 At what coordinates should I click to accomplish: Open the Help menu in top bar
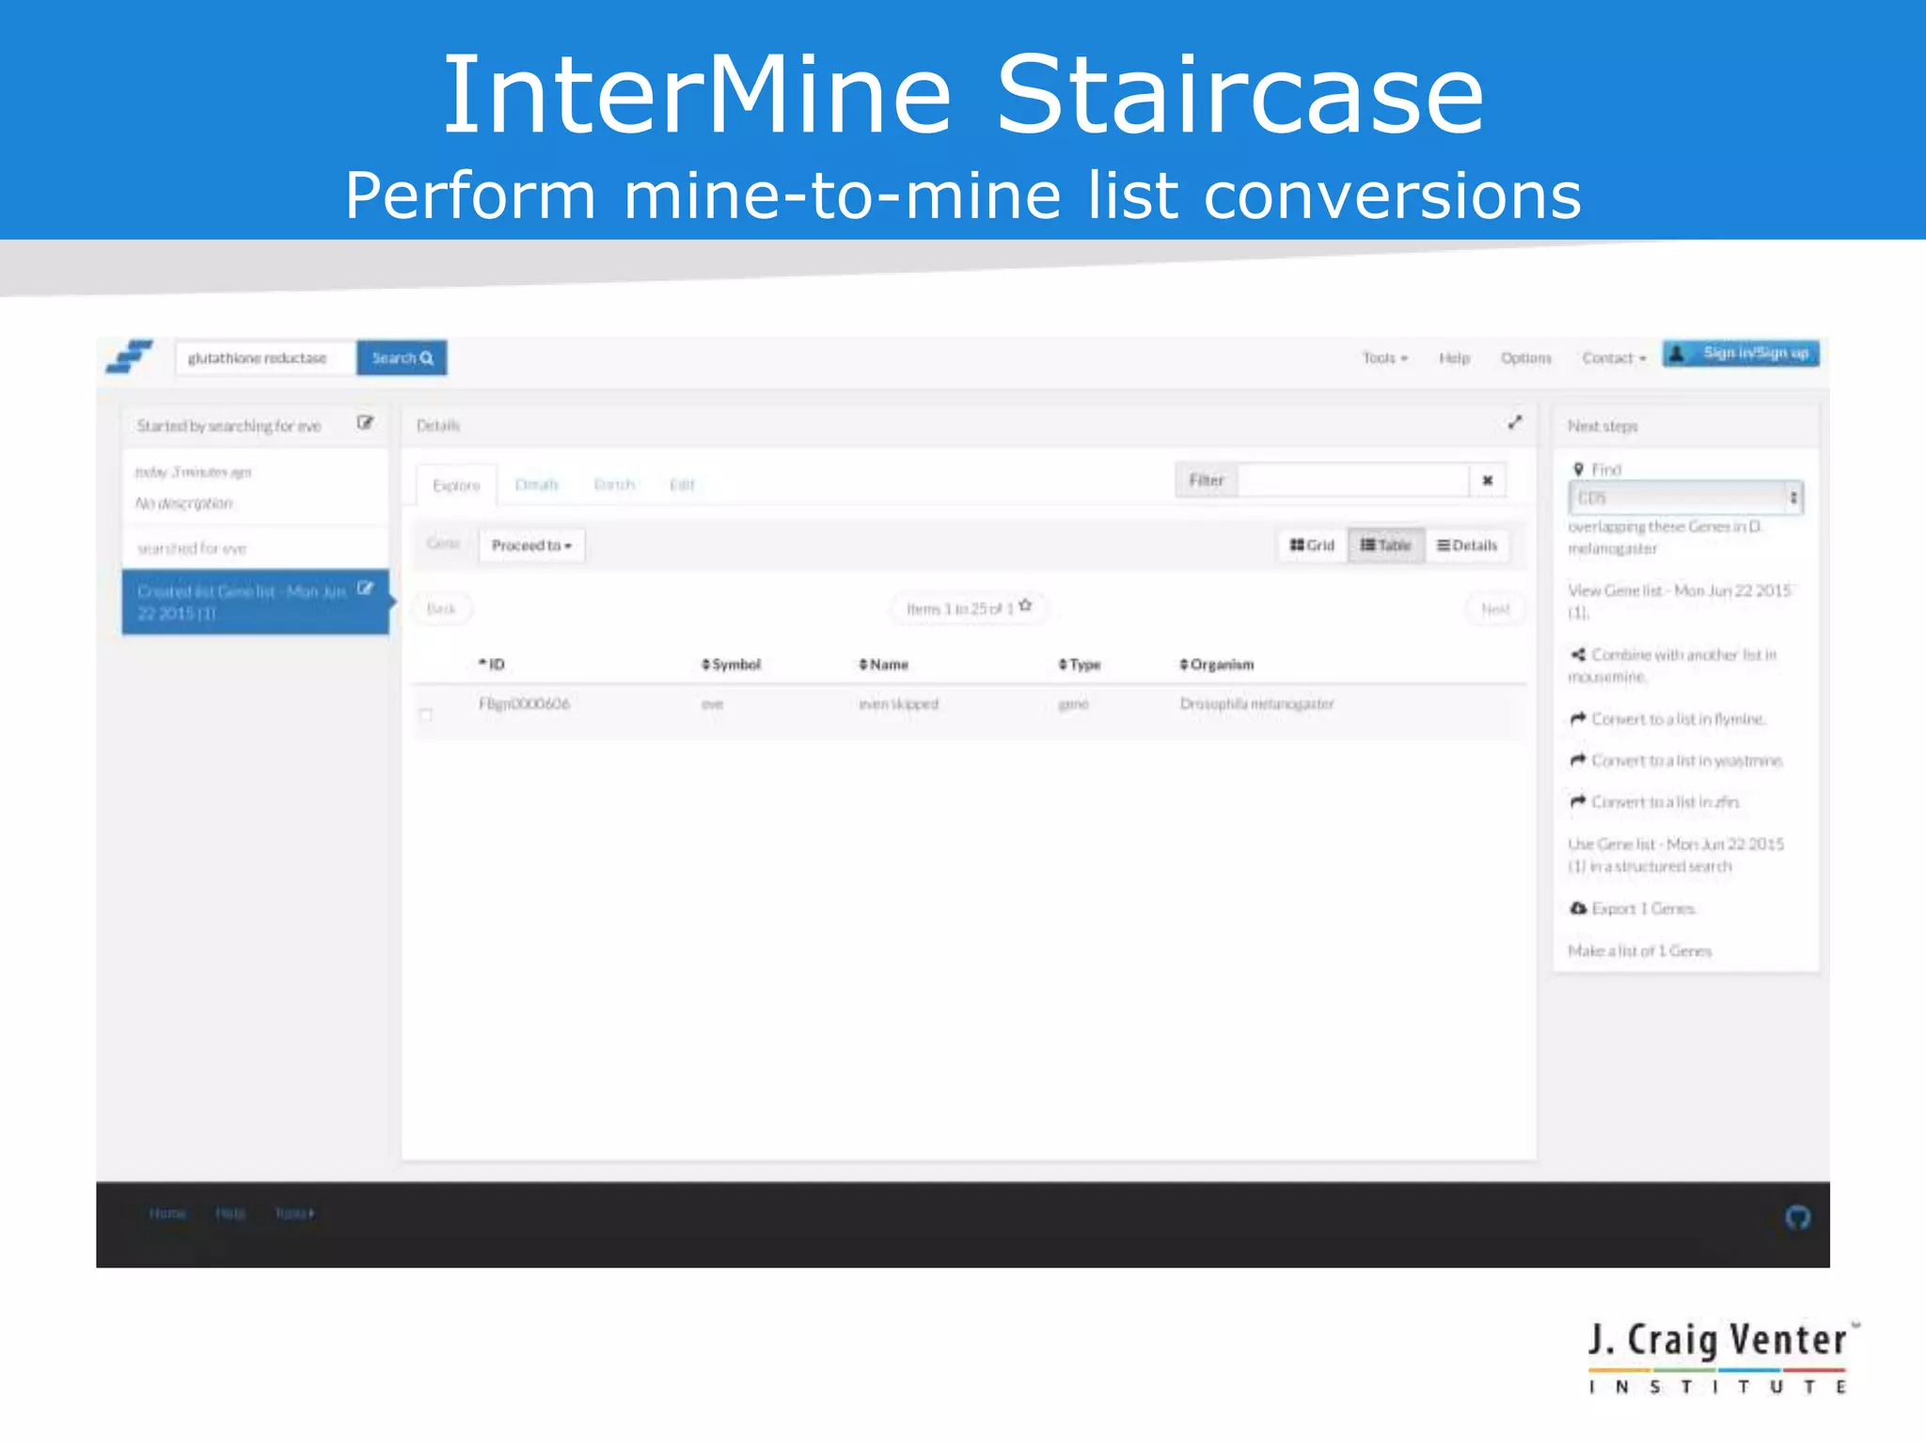[x=1454, y=358]
